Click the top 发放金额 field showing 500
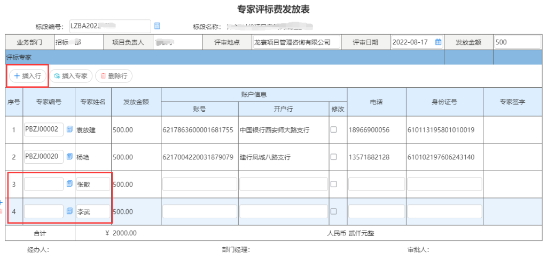Image resolution: width=547 pixels, height=260 pixels. (x=517, y=42)
